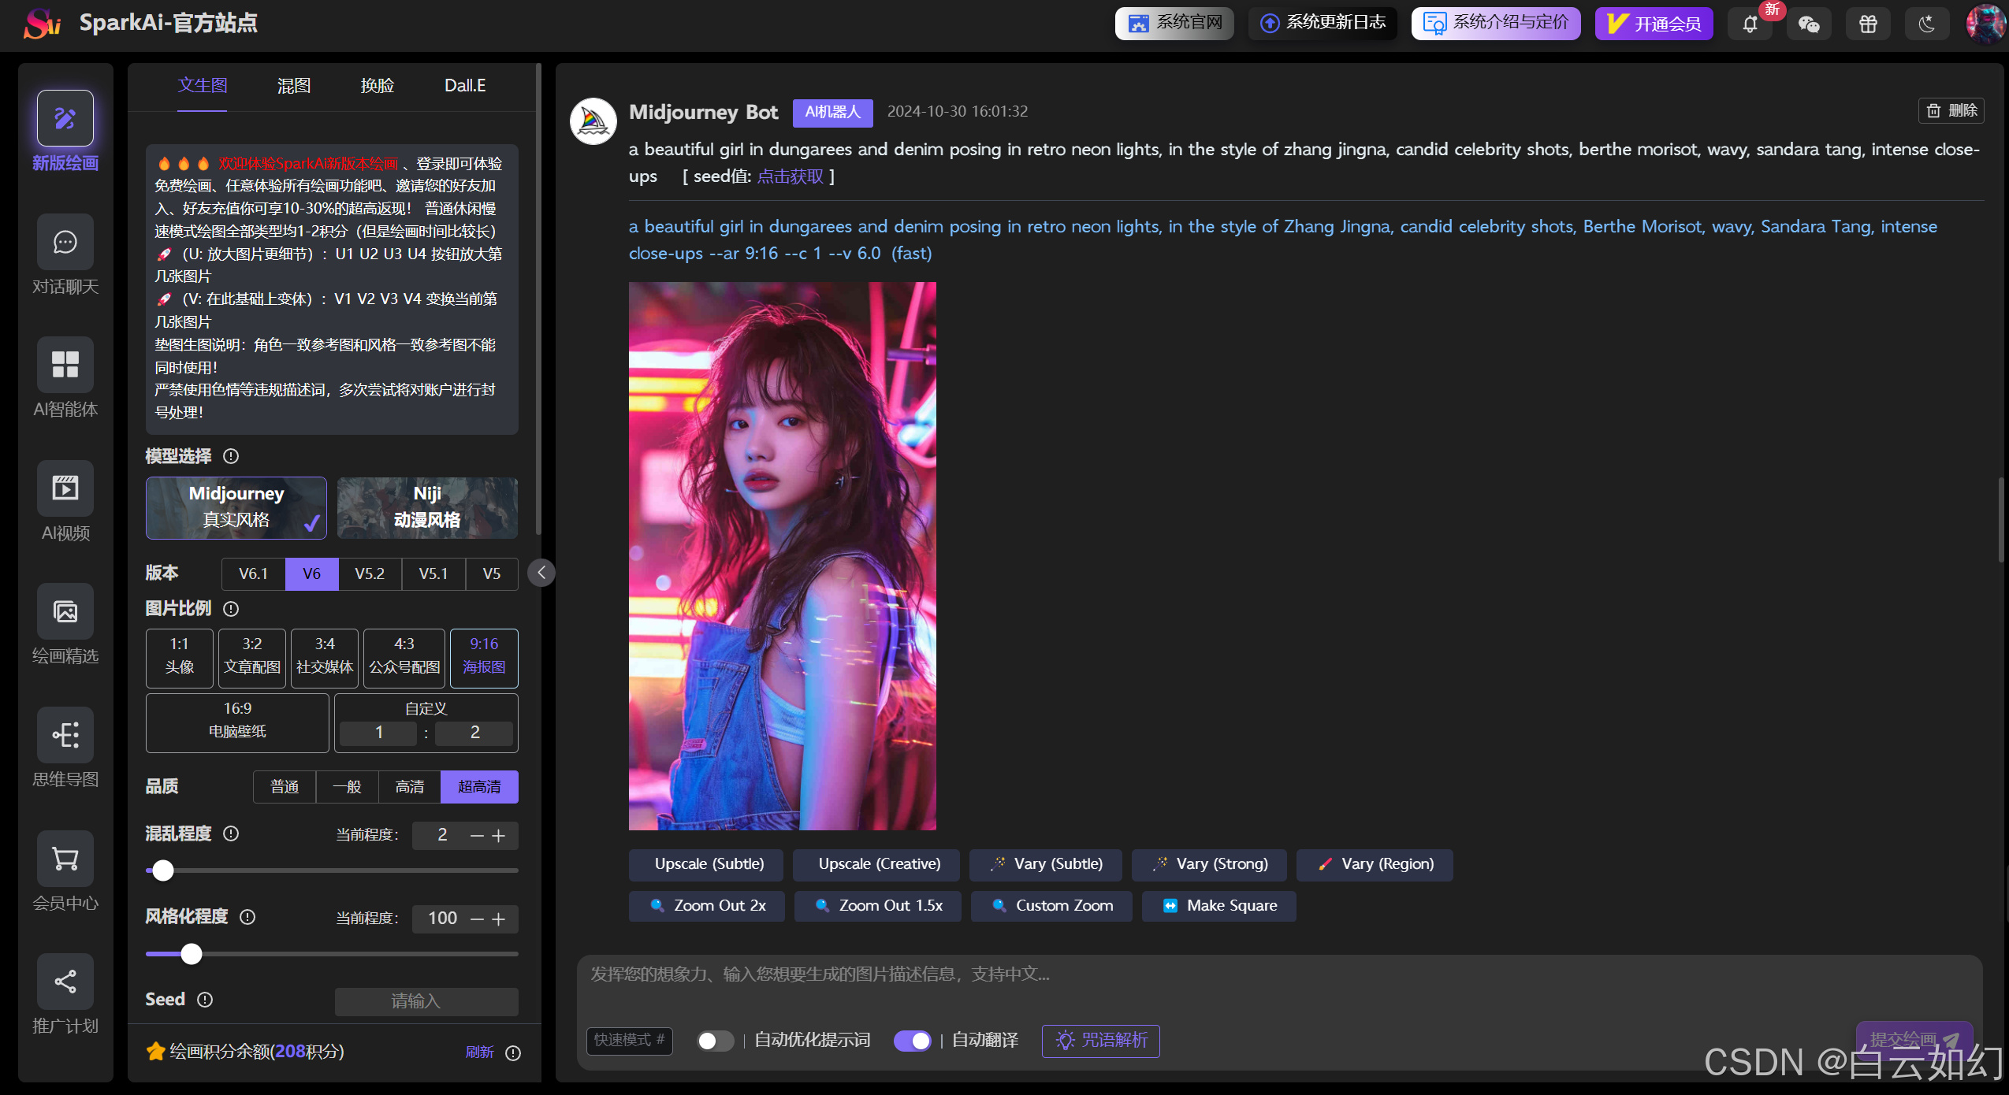The image size is (2009, 1095).
Task: Click custom ratio width field
Action: (379, 733)
